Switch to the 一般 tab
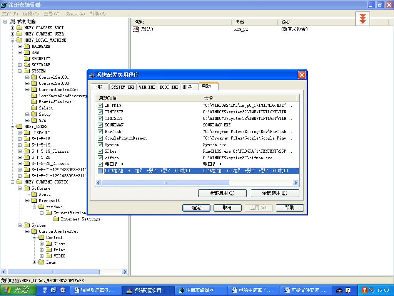Screen dimensions: 394x296 [x=100, y=87]
